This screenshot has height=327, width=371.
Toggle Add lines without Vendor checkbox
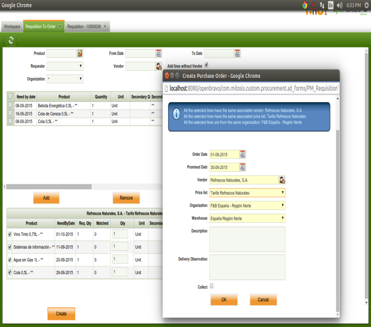click(206, 65)
